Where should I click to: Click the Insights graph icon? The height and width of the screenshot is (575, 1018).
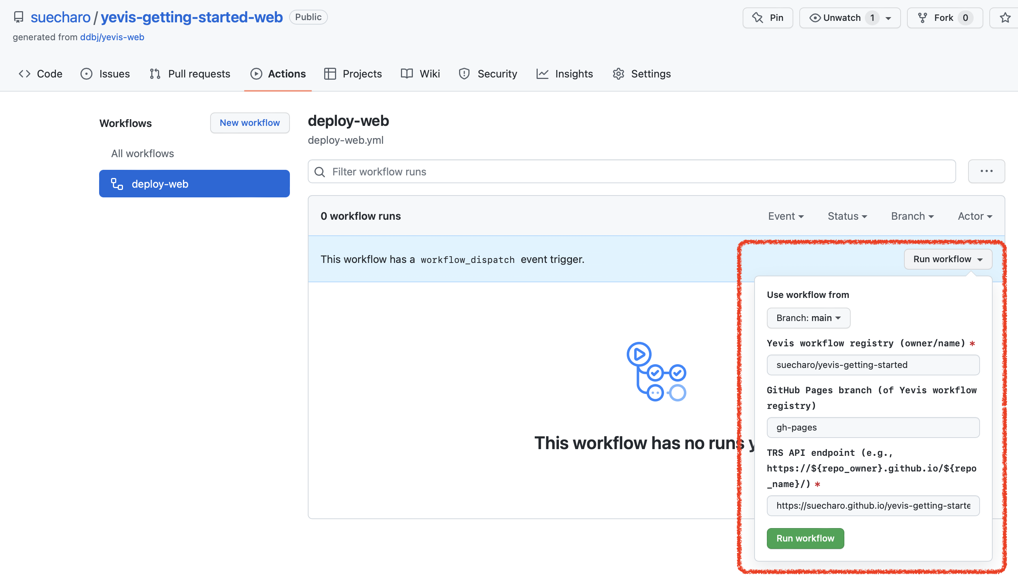[542, 74]
